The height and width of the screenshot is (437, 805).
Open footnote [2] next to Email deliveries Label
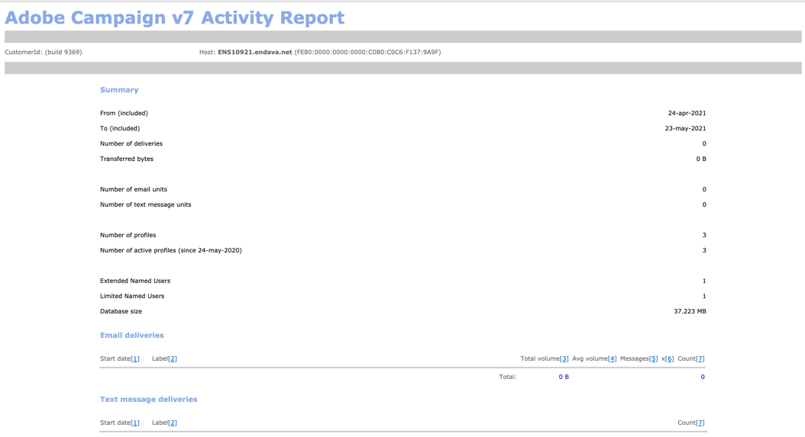coord(173,359)
